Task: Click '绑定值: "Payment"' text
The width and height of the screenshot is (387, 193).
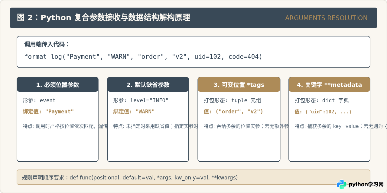Action: click(48, 112)
